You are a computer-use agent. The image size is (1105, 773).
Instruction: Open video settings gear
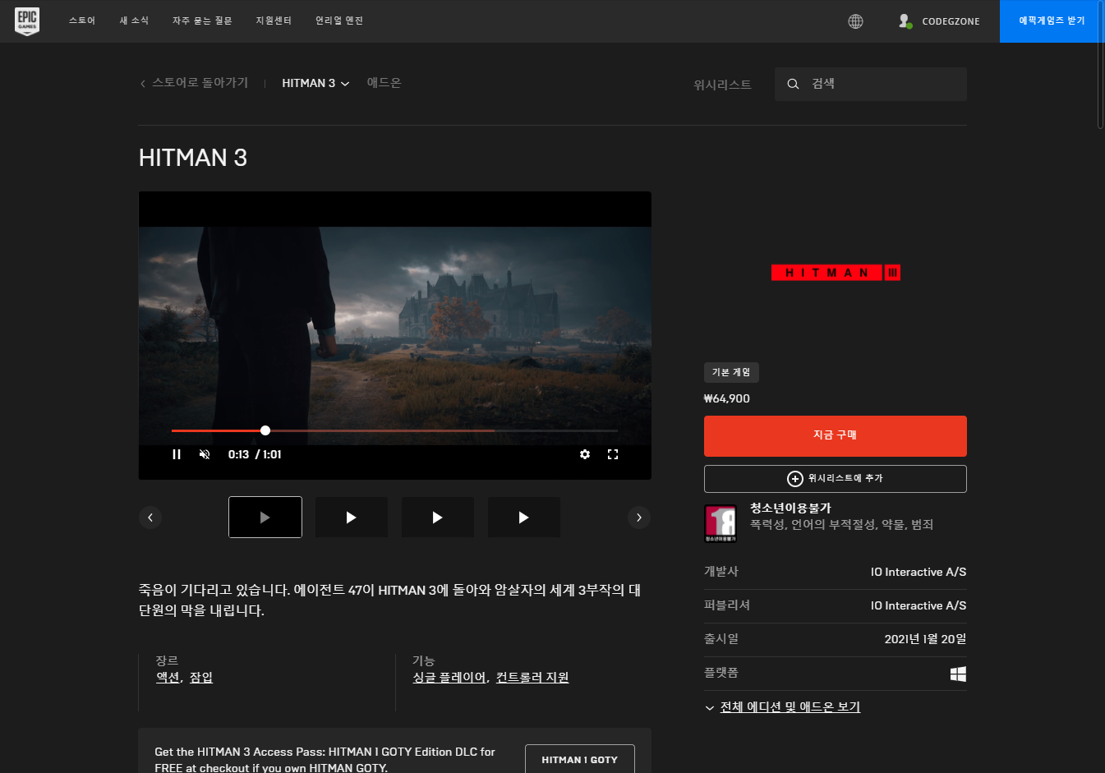tap(585, 454)
